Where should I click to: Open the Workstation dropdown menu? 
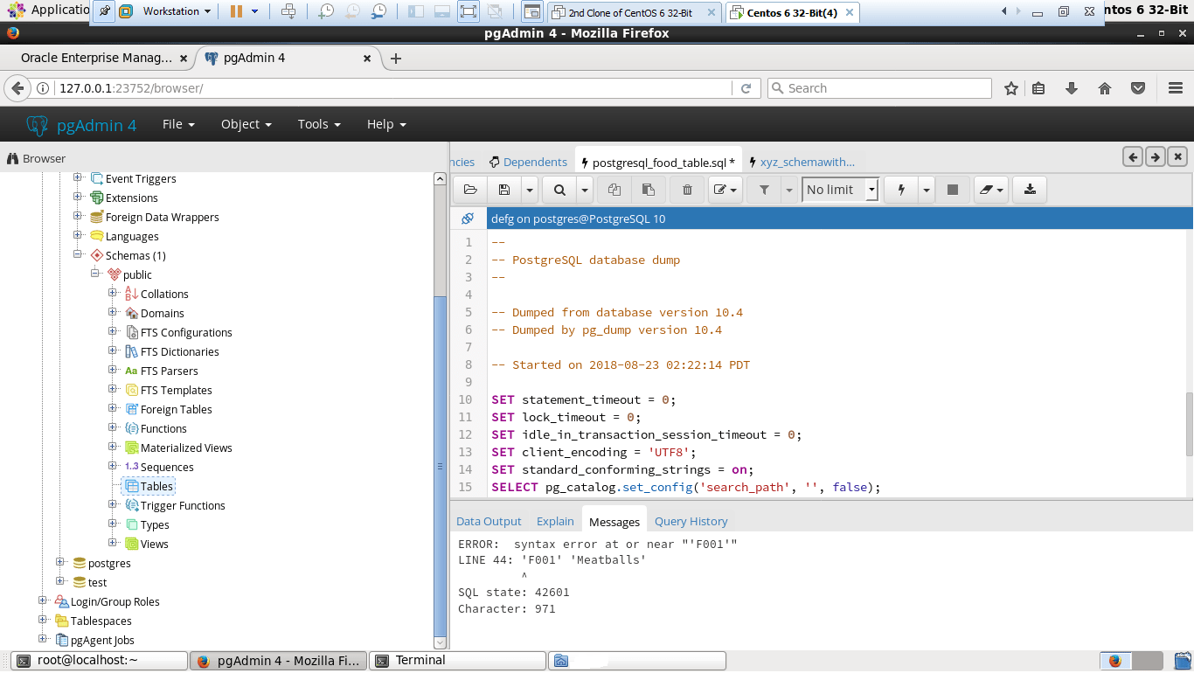176,11
